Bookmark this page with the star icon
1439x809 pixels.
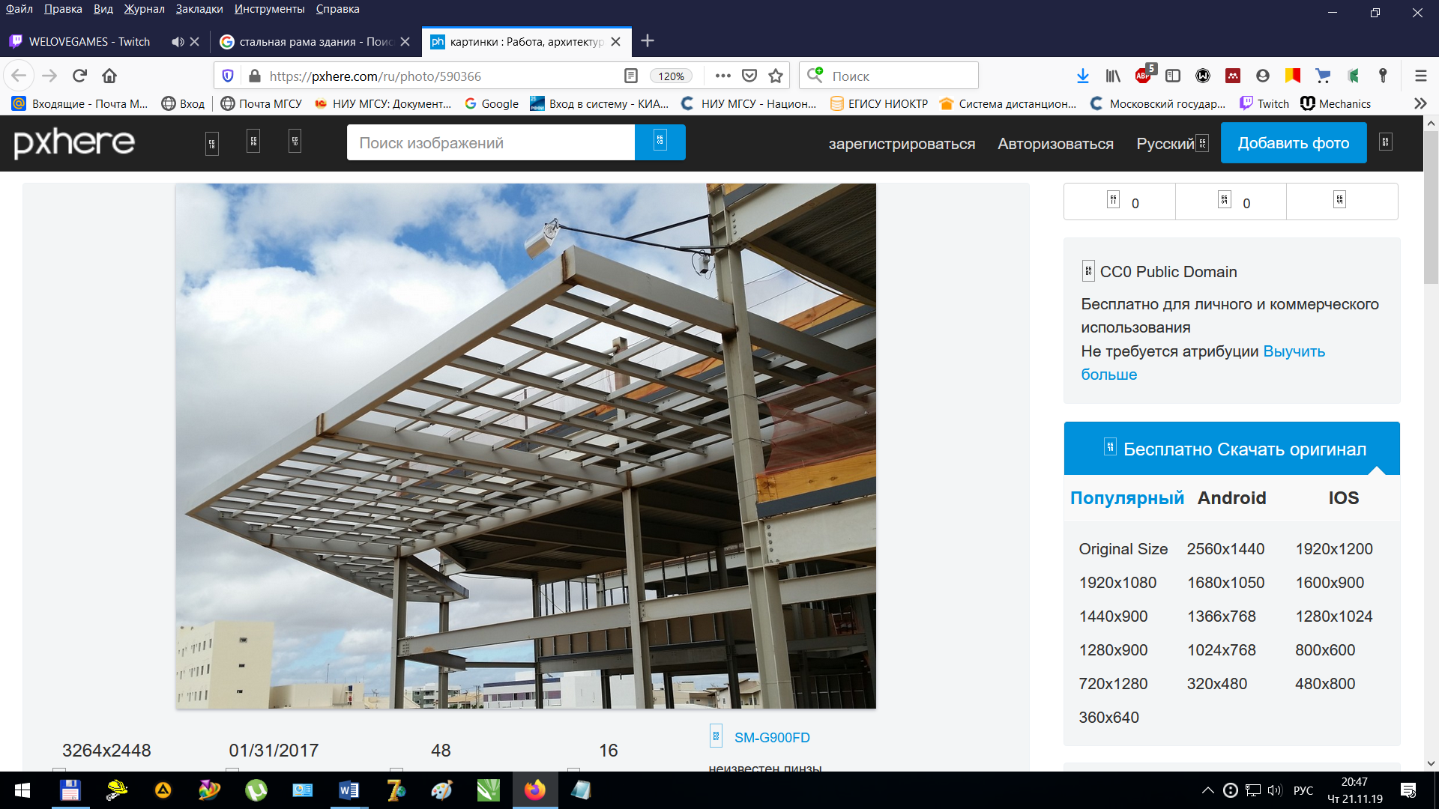pyautogui.click(x=776, y=76)
